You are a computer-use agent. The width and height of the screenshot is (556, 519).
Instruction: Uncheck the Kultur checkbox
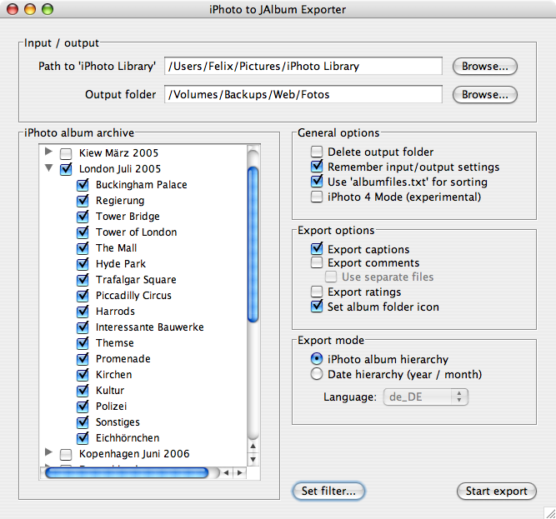83,391
